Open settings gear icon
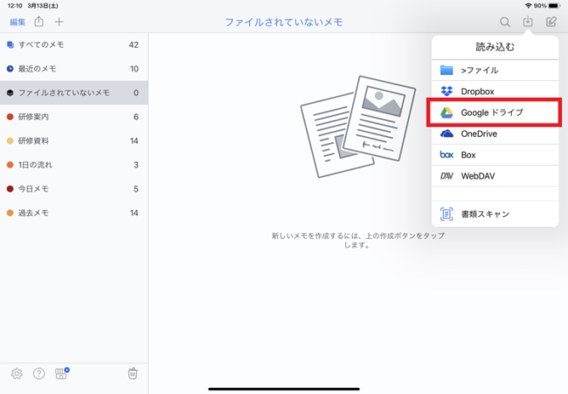This screenshot has height=394, width=568. [17, 373]
